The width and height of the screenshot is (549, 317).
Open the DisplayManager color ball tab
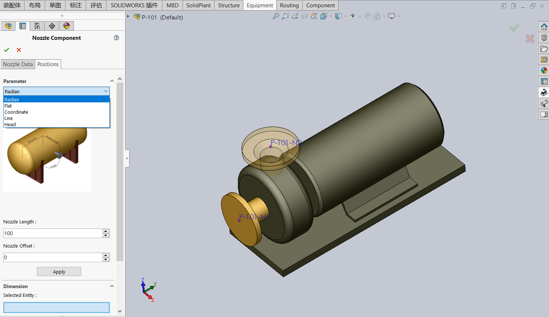coord(67,26)
